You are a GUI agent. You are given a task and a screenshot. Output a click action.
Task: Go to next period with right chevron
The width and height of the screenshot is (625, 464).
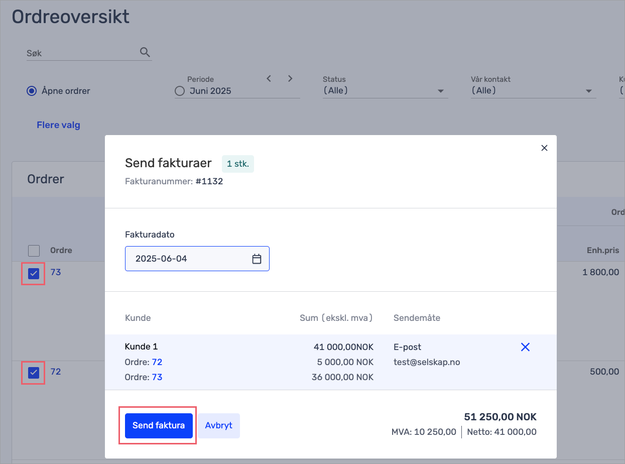(290, 78)
